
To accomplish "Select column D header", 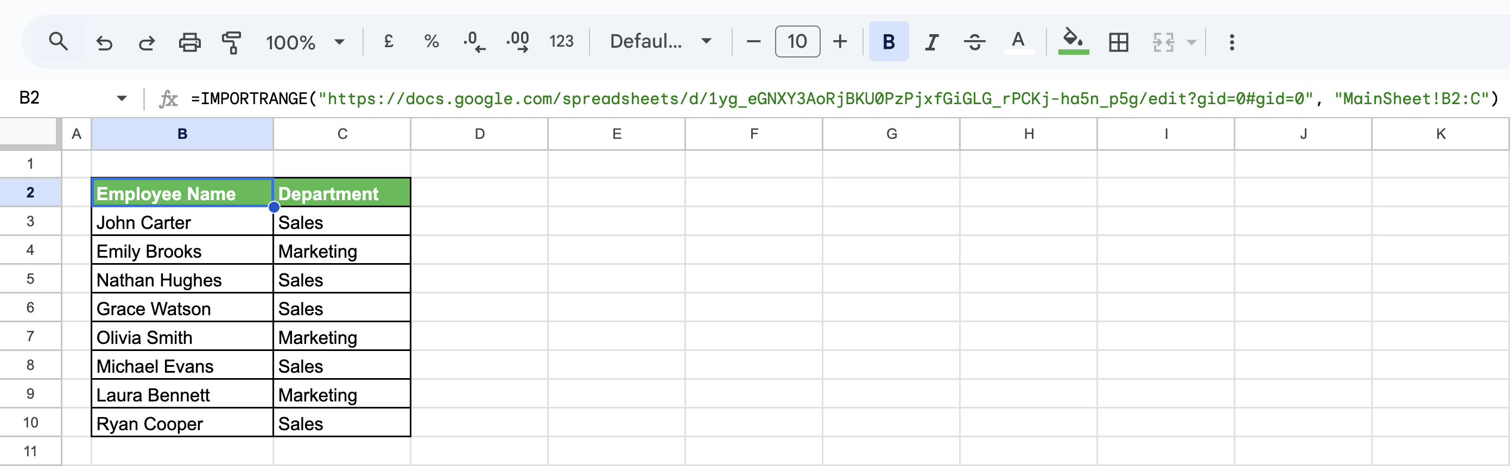I will [479, 133].
